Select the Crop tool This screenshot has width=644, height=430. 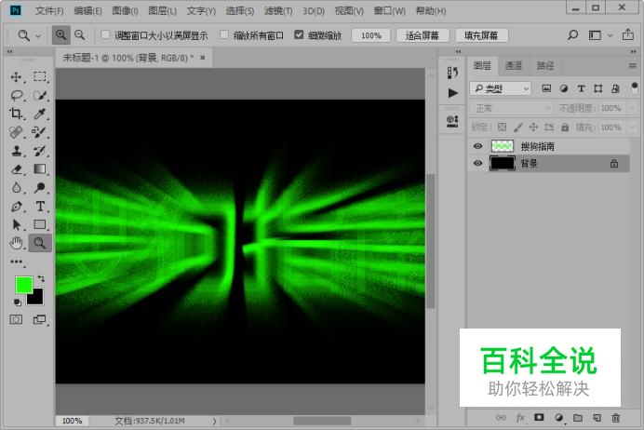tap(17, 114)
